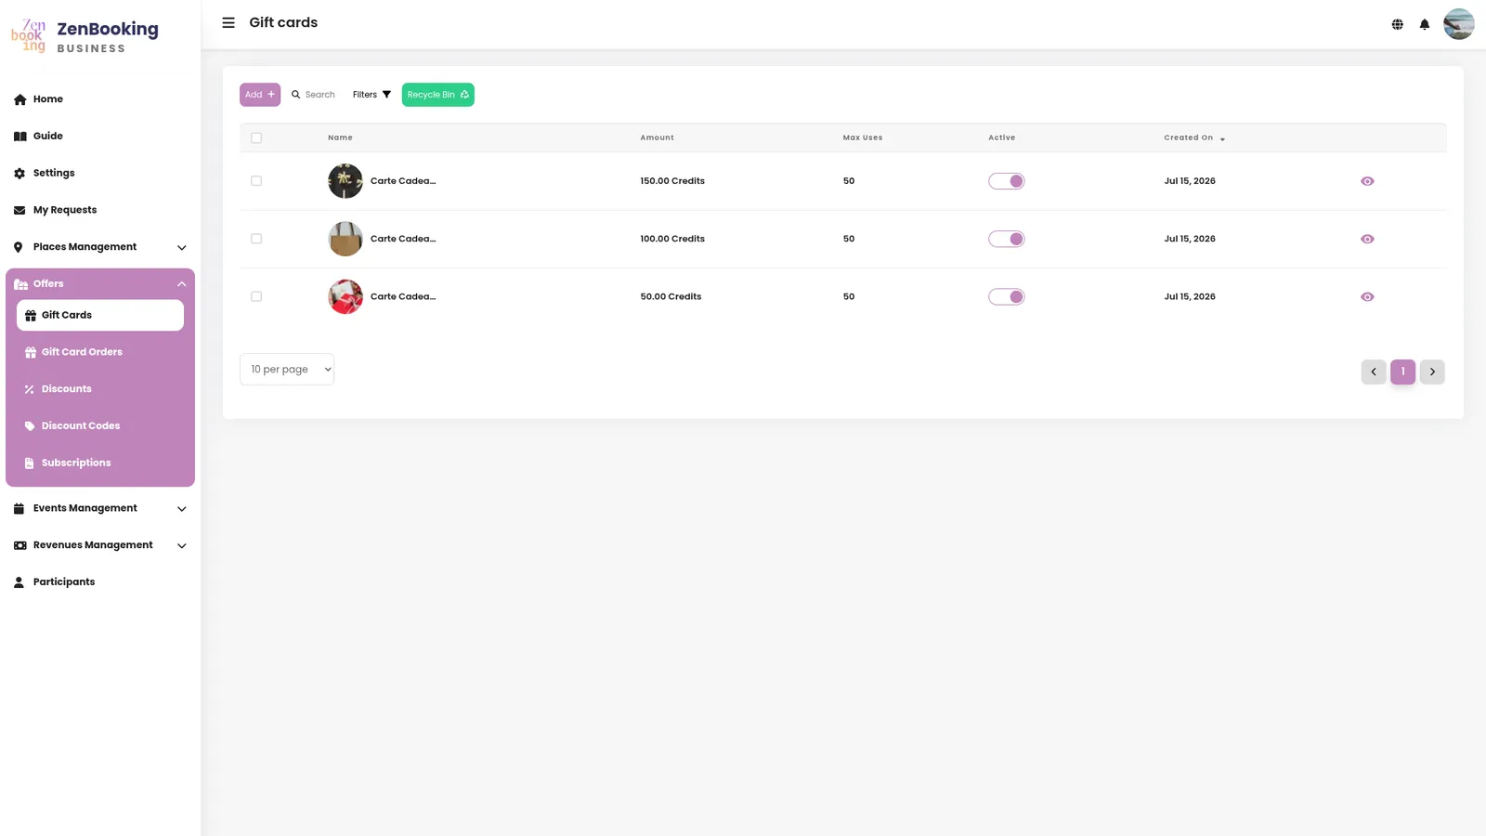Screen dimensions: 1486x836
Task: Collapse the Offers section
Action: point(100,284)
